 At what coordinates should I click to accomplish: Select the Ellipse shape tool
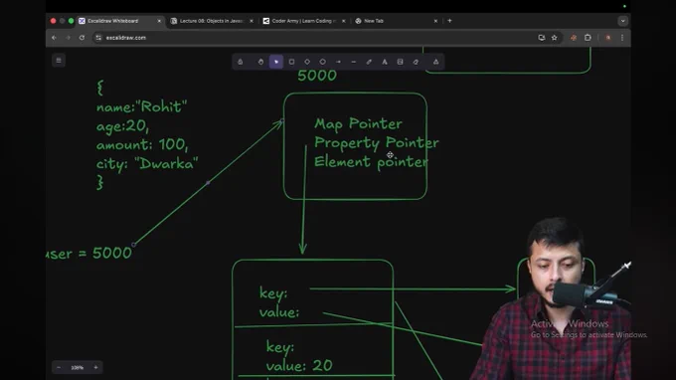322,62
